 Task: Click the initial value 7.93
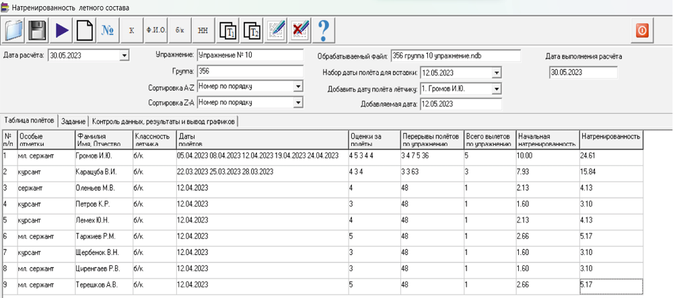pyautogui.click(x=548, y=173)
